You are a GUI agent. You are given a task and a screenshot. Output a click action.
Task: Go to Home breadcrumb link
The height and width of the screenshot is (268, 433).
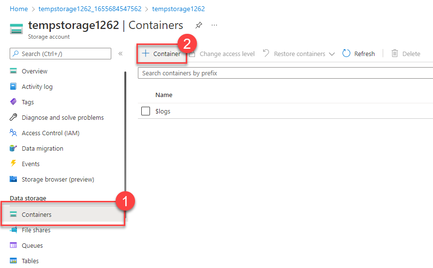point(19,9)
